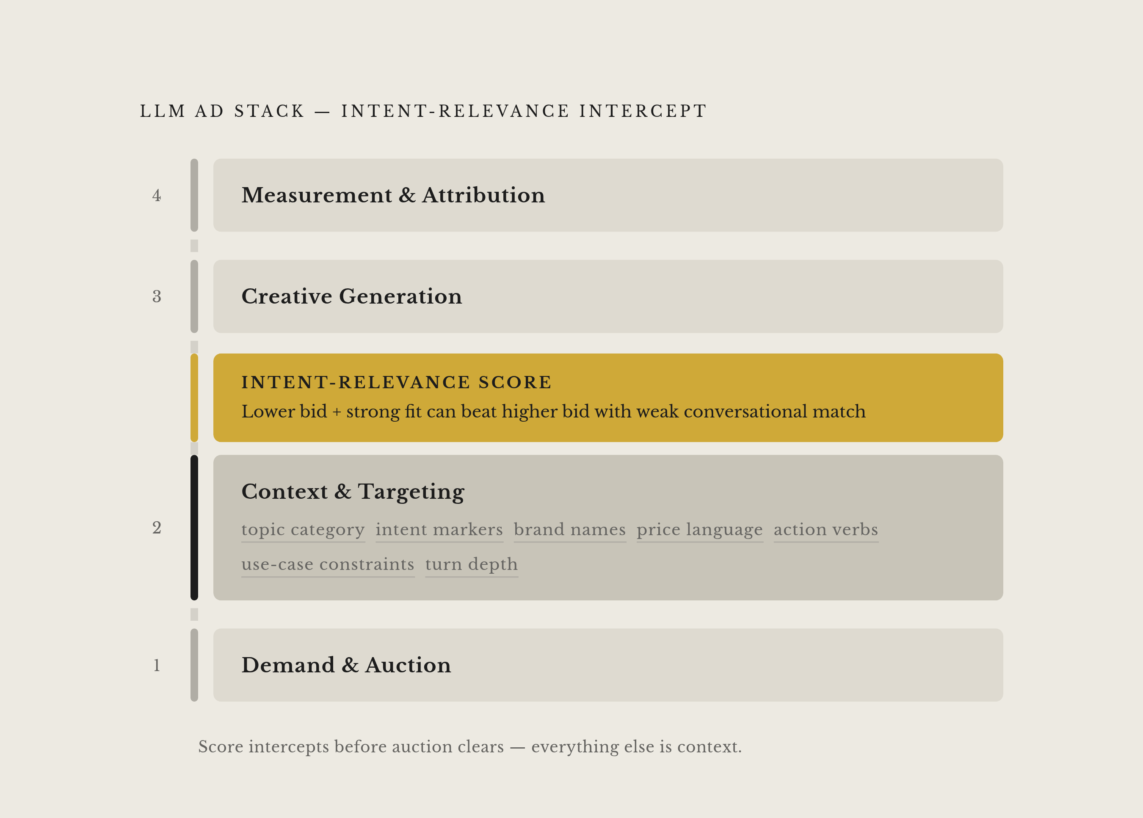
Task: Click the black marker bar beside Context & Targeting
Action: pos(194,528)
